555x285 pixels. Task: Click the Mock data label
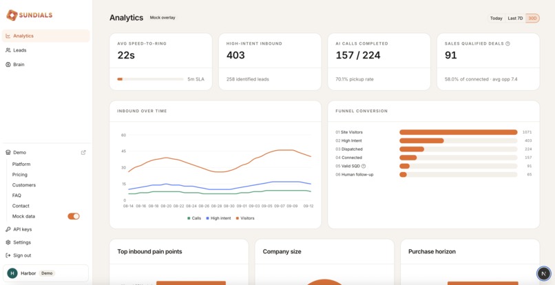pos(23,216)
